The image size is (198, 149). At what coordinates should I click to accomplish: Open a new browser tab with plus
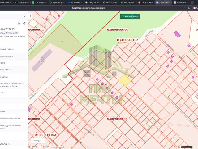(x=192, y=2)
